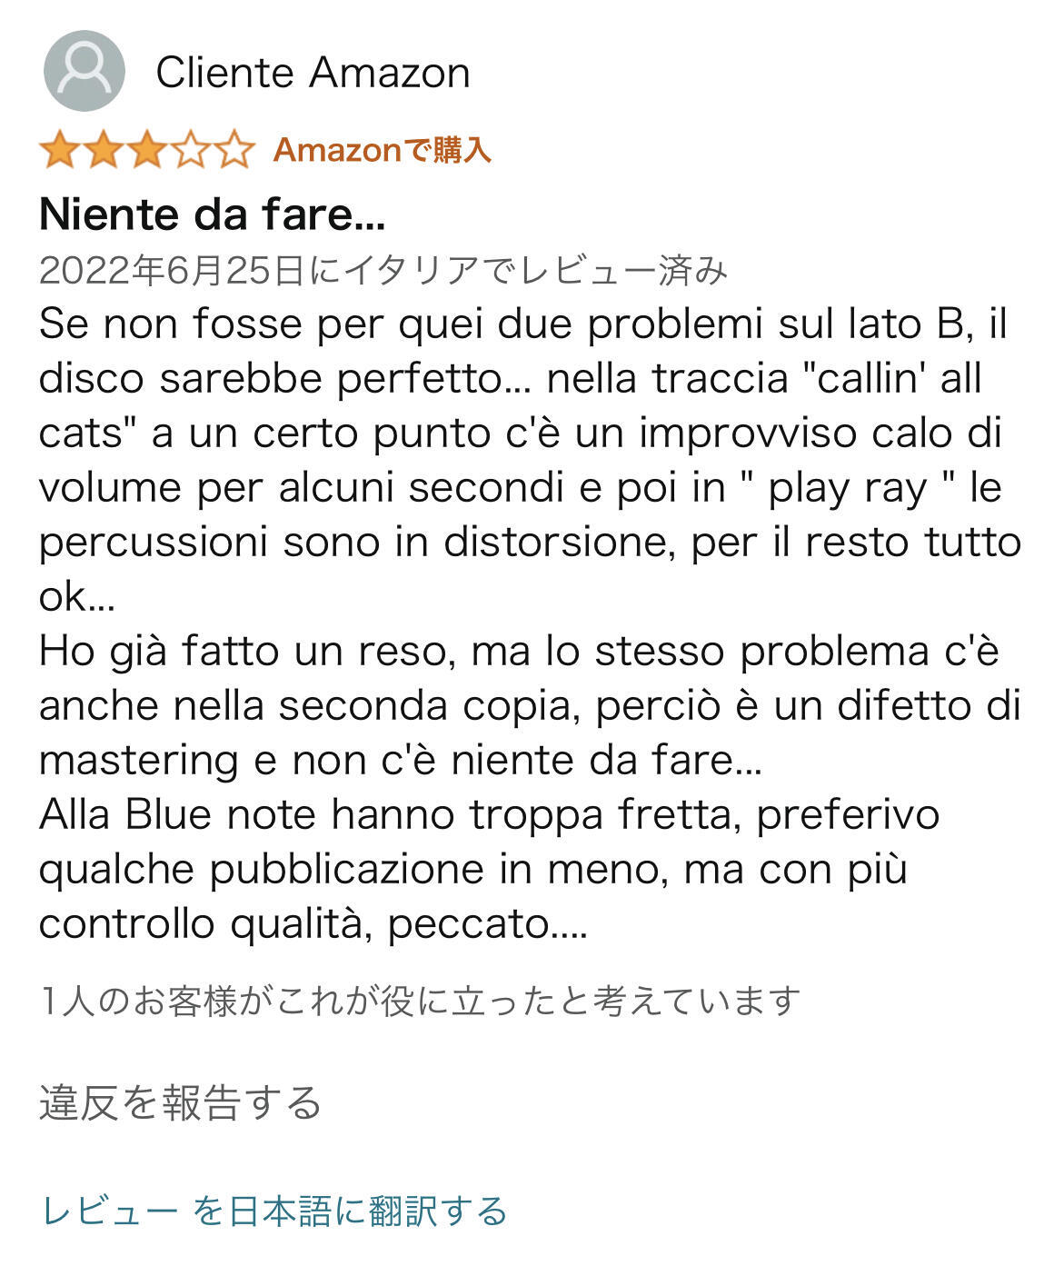Tap レビュー を日本語に翻訳する translate link
Image resolution: width=1054 pixels, height=1266 pixels.
274,1211
